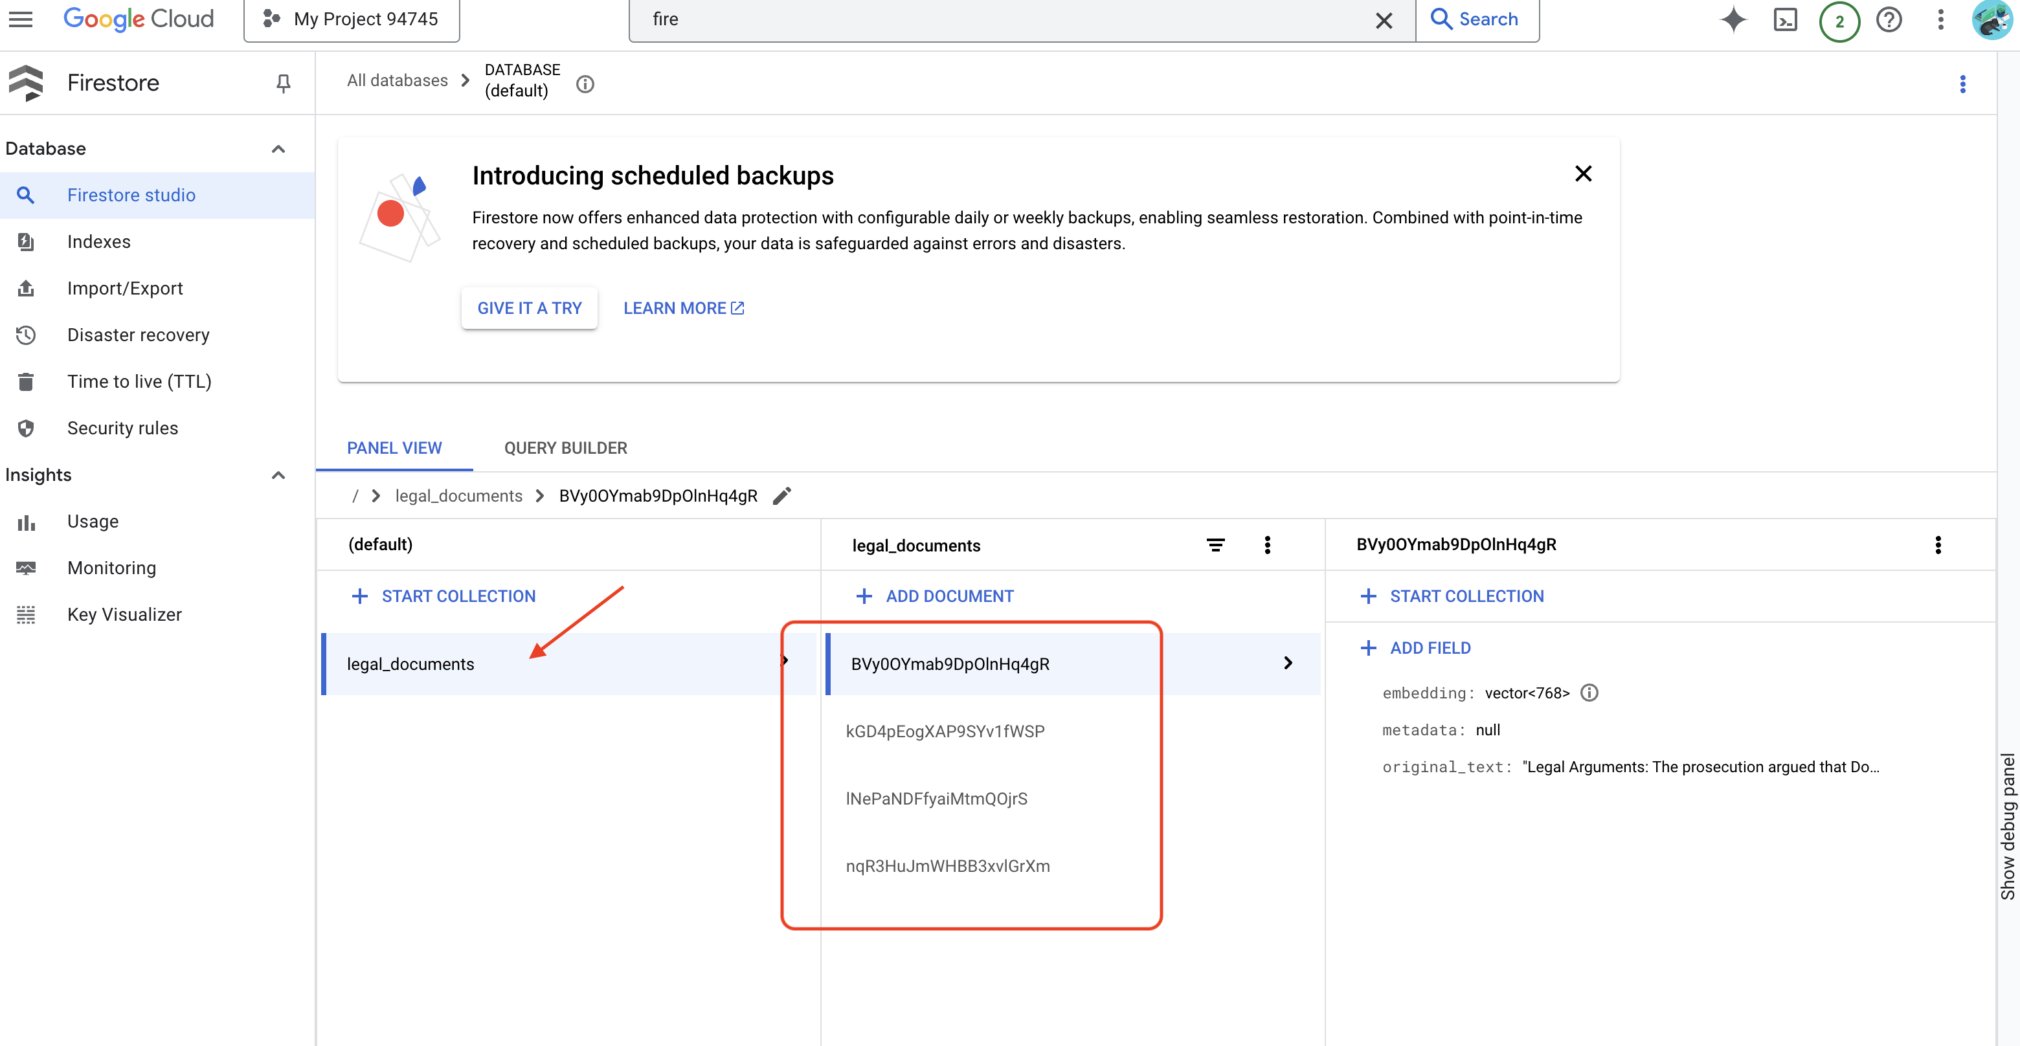Viewport: 2020px width, 1046px height.
Task: Dismiss the scheduled backups banner
Action: point(1582,173)
